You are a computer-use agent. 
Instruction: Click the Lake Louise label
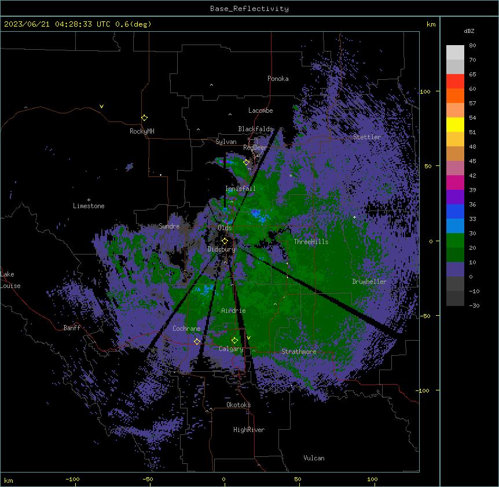pos(10,280)
